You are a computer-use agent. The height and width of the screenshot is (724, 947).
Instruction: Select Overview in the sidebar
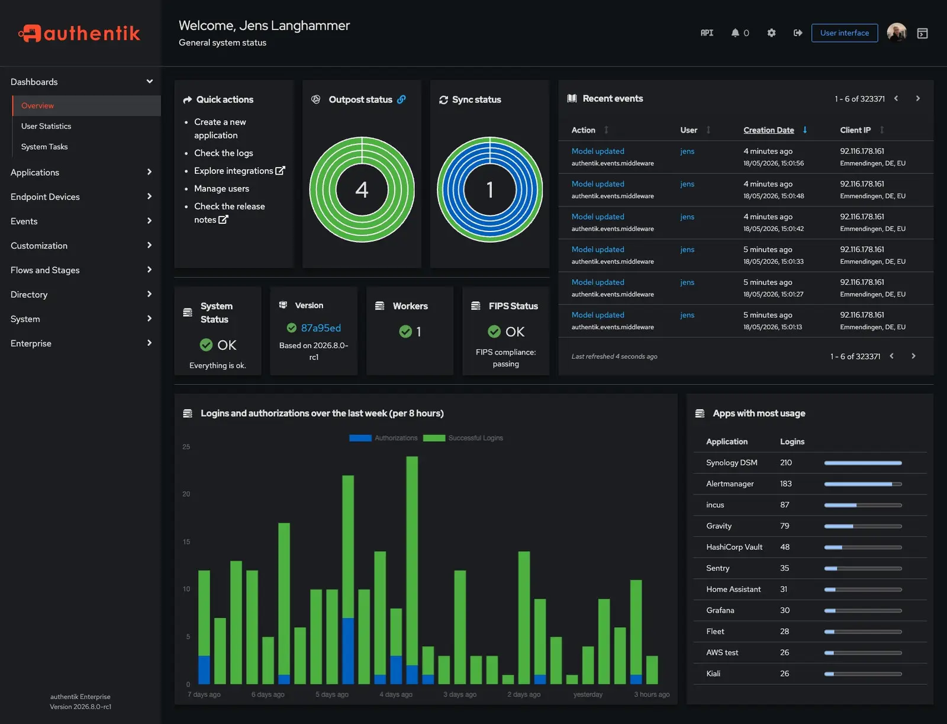(x=86, y=105)
